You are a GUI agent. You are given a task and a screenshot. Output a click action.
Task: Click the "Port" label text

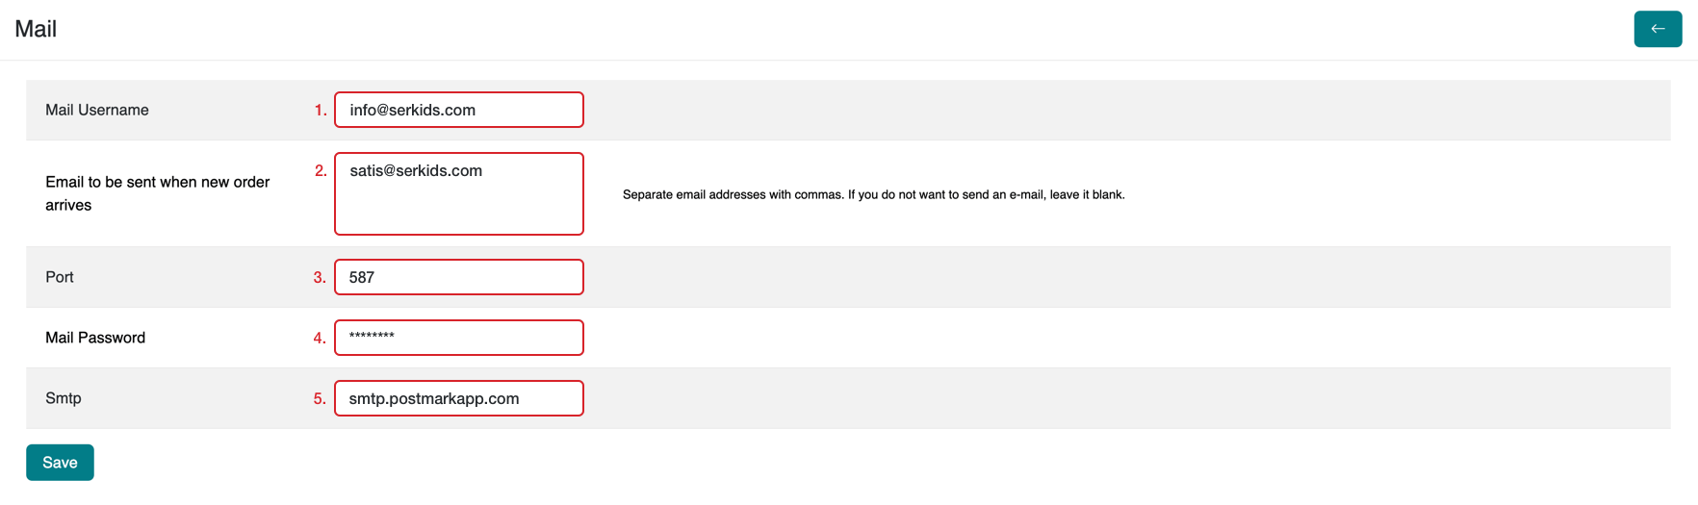tap(60, 277)
